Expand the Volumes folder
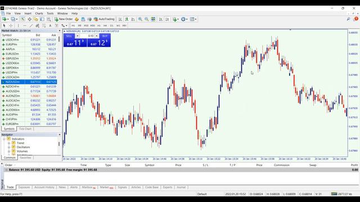 [x=9, y=151]
